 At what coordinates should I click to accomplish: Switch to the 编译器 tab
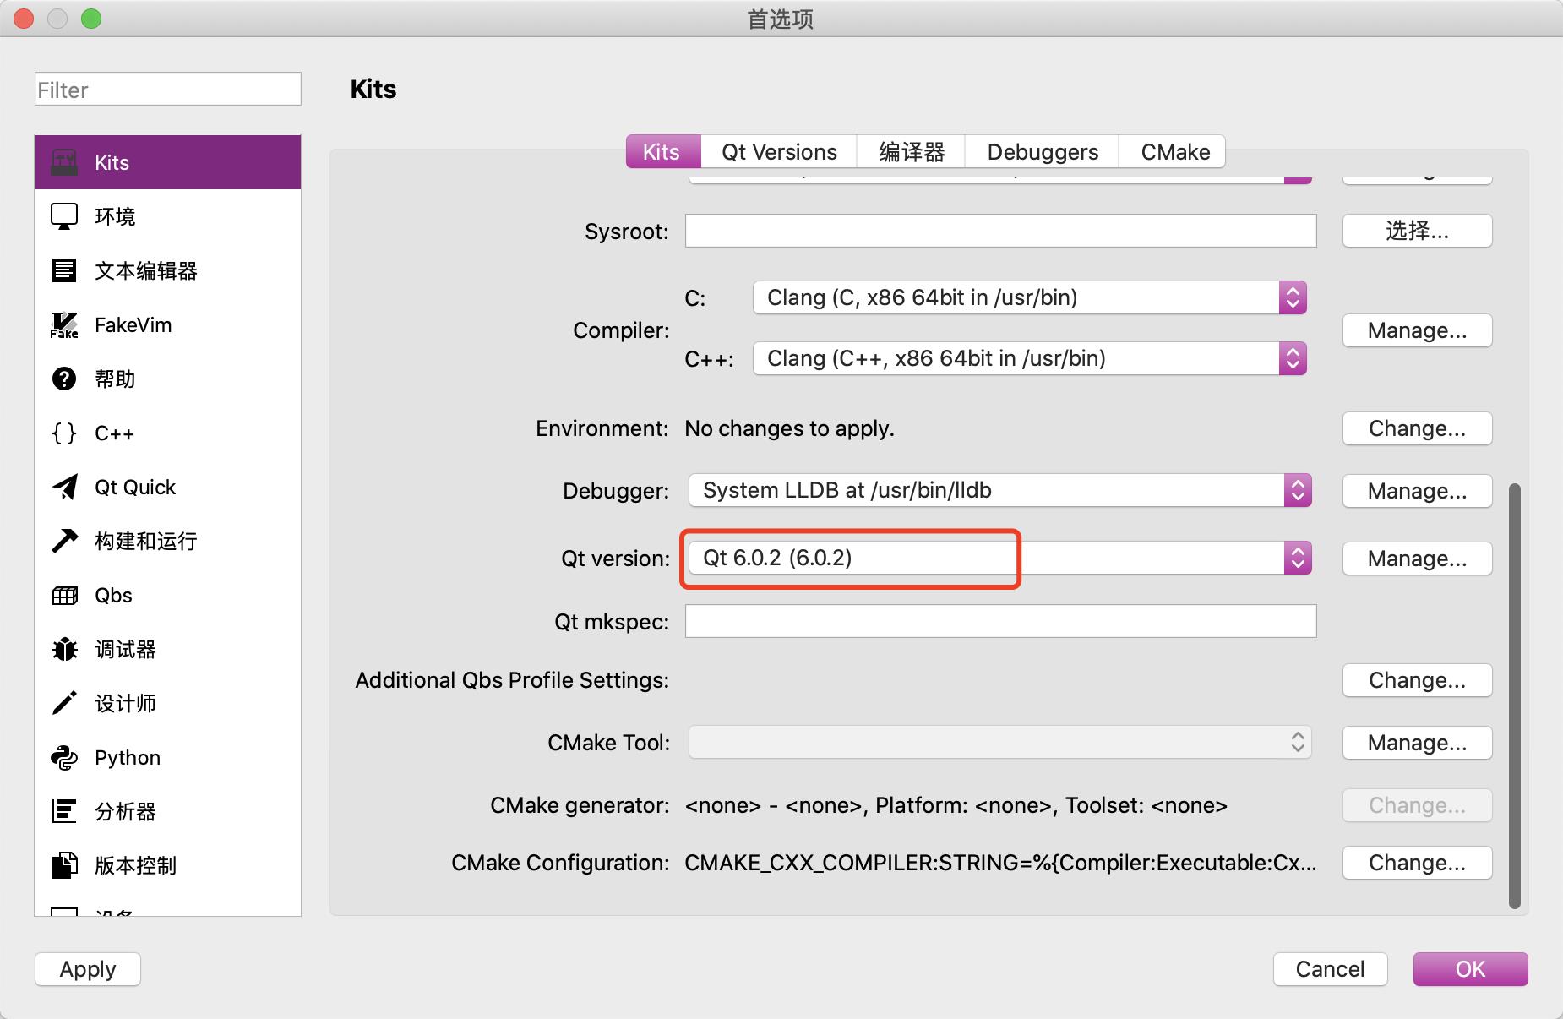point(912,152)
